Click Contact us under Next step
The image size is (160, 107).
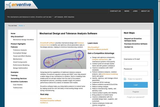(44, 103)
